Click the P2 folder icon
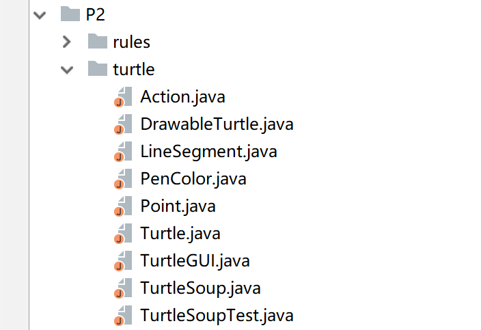 [x=70, y=14]
